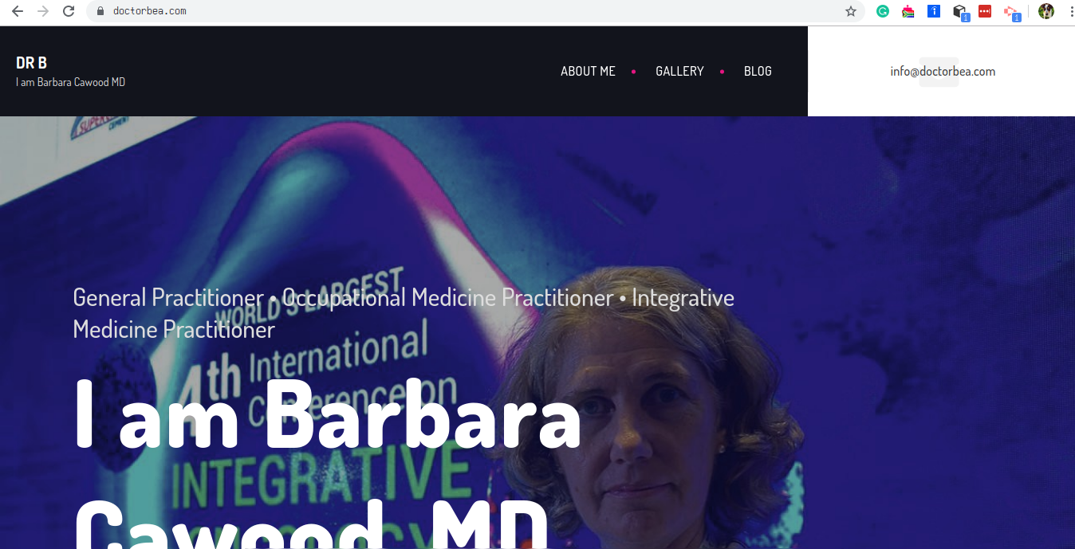Click the South African flag cake extension
This screenshot has width=1075, height=549.
click(908, 11)
